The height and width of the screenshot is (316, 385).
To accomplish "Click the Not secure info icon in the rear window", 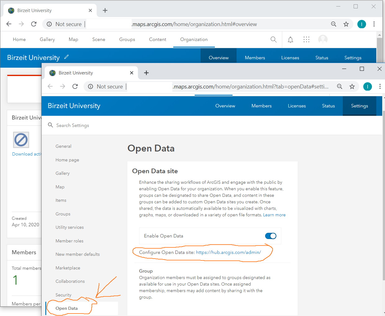I will point(49,24).
